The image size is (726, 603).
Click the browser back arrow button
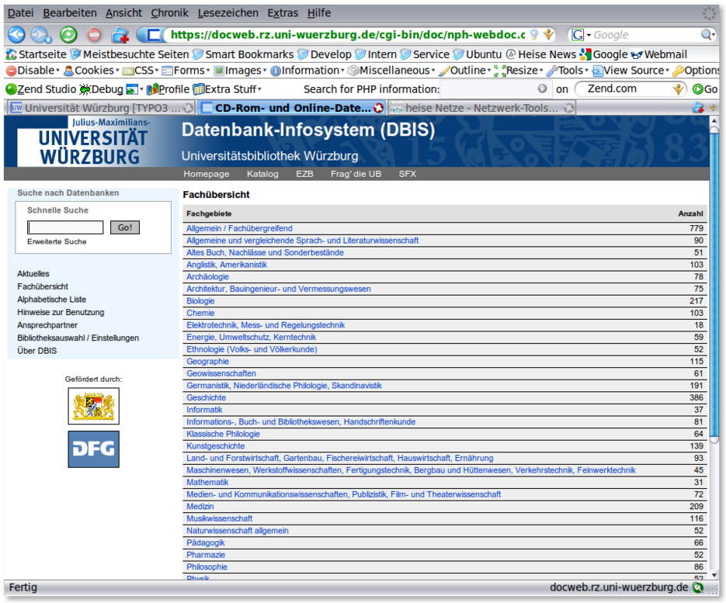16,35
